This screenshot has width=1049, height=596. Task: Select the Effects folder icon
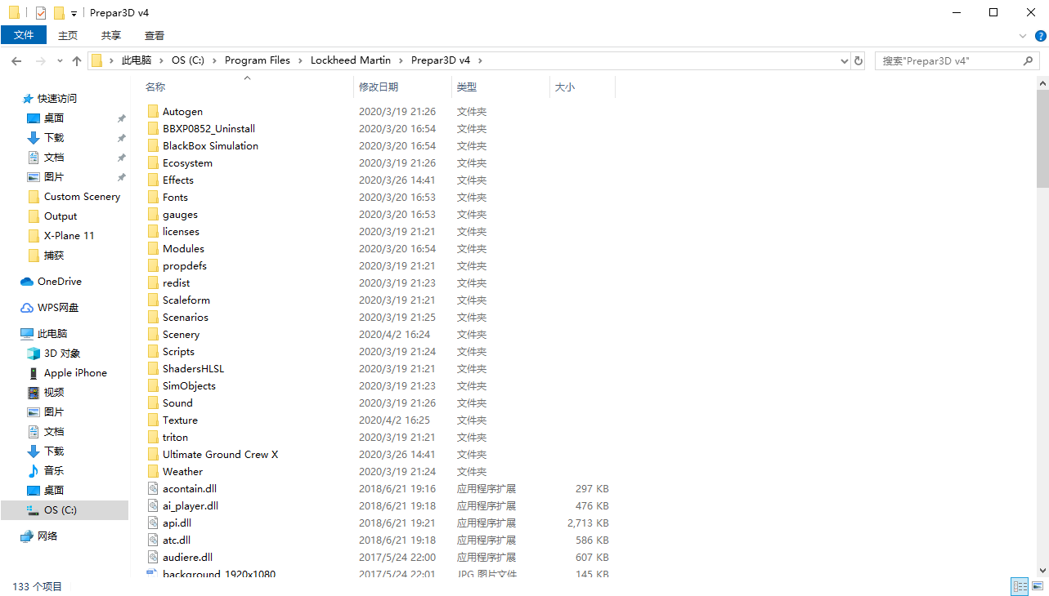click(152, 180)
